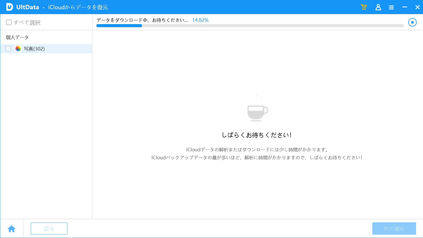Viewport: 423px width, 238px height.
Task: Stop the download with the stop icon
Action: pyautogui.click(x=412, y=22)
